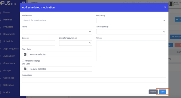Click the Times list box
The image size is (181, 98).
[x=131, y=51]
